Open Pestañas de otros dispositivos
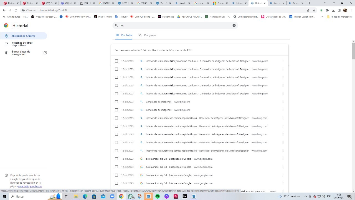 pyautogui.click(x=24, y=44)
